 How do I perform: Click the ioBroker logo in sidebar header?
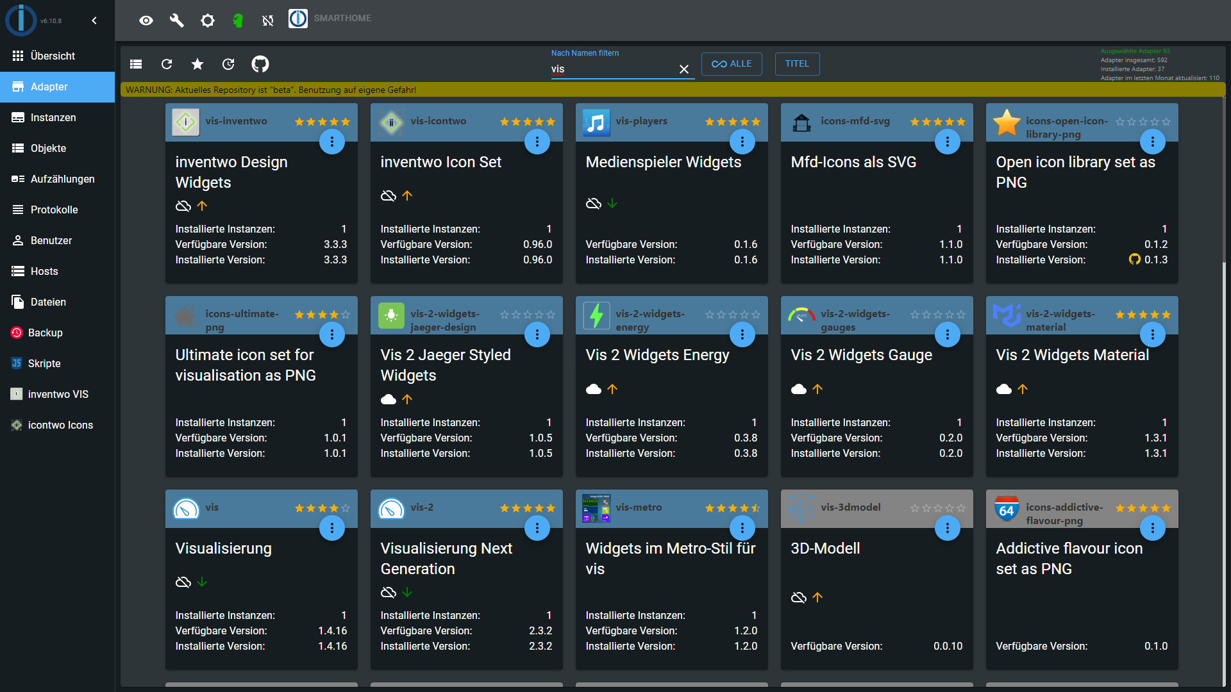[21, 20]
